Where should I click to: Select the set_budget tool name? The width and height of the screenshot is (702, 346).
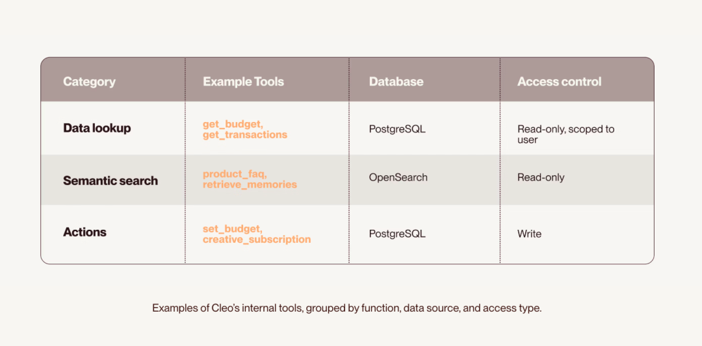coord(232,229)
